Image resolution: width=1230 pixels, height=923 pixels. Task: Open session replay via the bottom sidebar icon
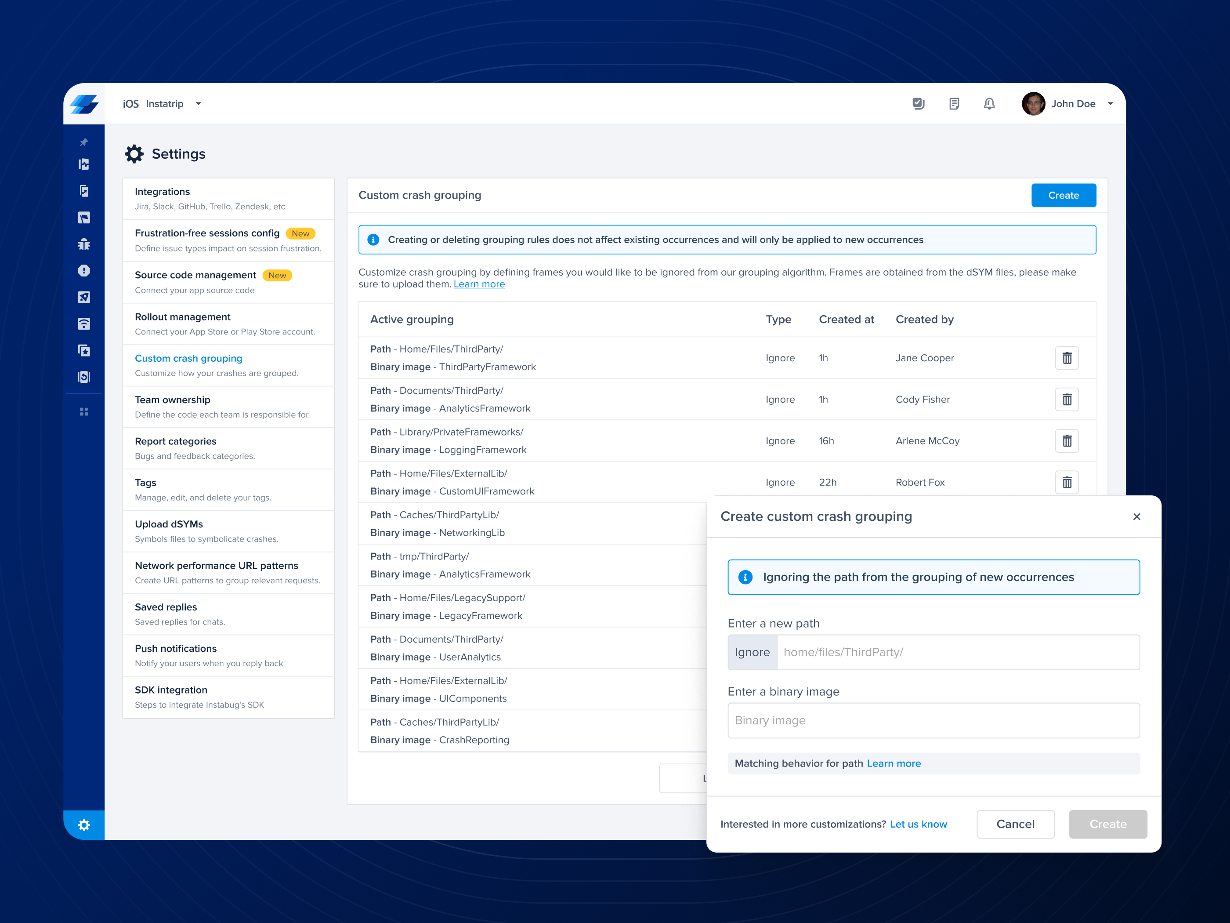point(84,377)
